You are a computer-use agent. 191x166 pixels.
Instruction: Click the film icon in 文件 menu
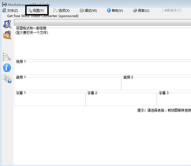click(x=4, y=10)
